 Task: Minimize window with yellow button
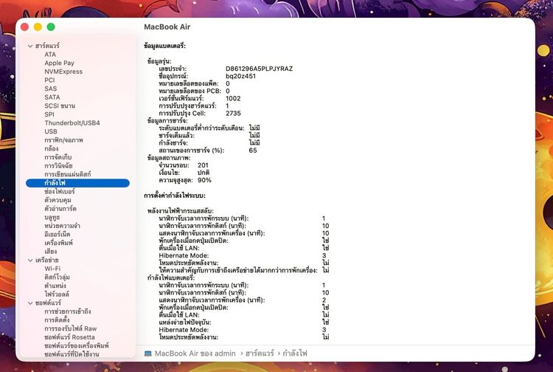pyautogui.click(x=38, y=27)
